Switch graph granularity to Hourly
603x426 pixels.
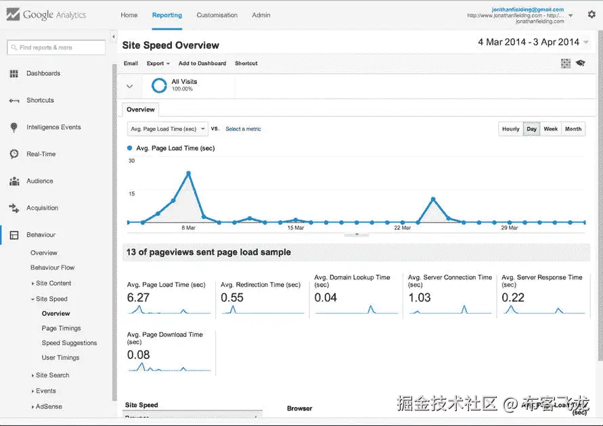coord(511,129)
